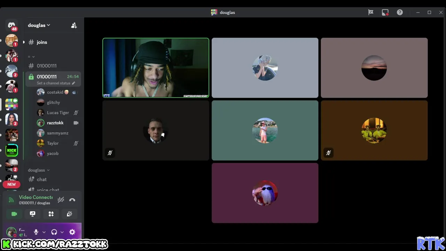Click the green lock icon on voice channel
This screenshot has width=446, height=251.
pos(31,77)
